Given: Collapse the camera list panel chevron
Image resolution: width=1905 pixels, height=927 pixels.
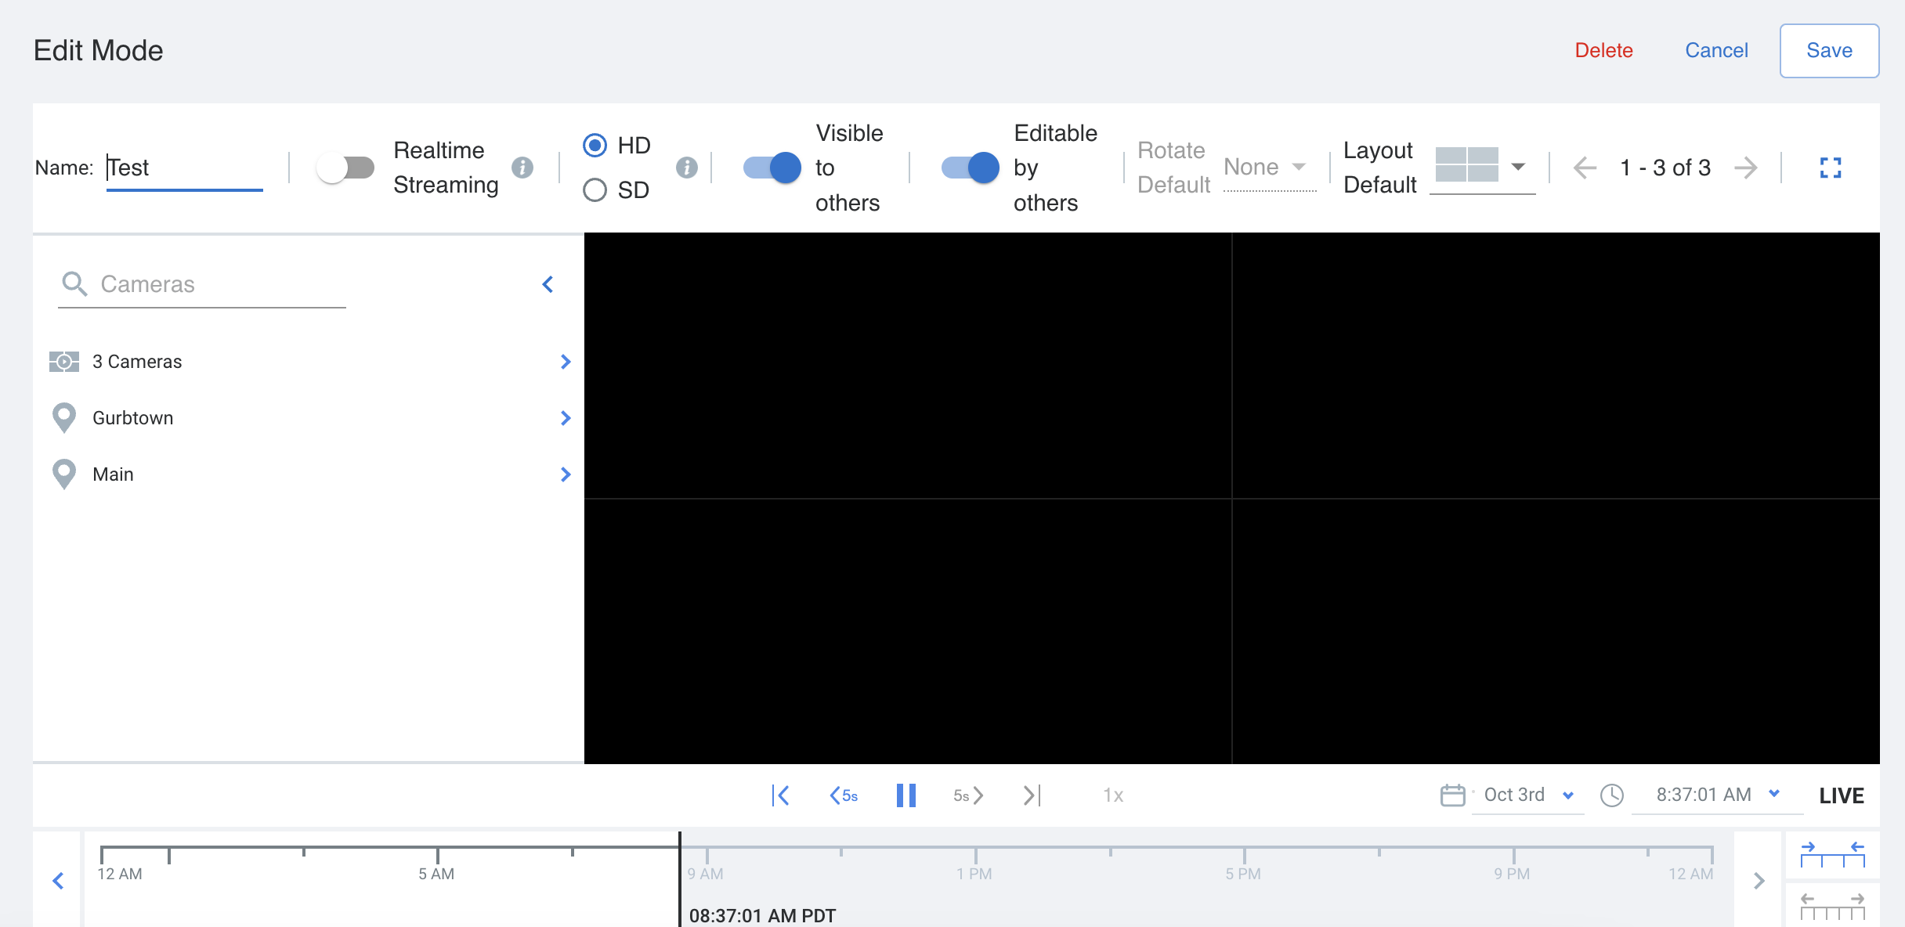Looking at the screenshot, I should pyautogui.click(x=548, y=284).
